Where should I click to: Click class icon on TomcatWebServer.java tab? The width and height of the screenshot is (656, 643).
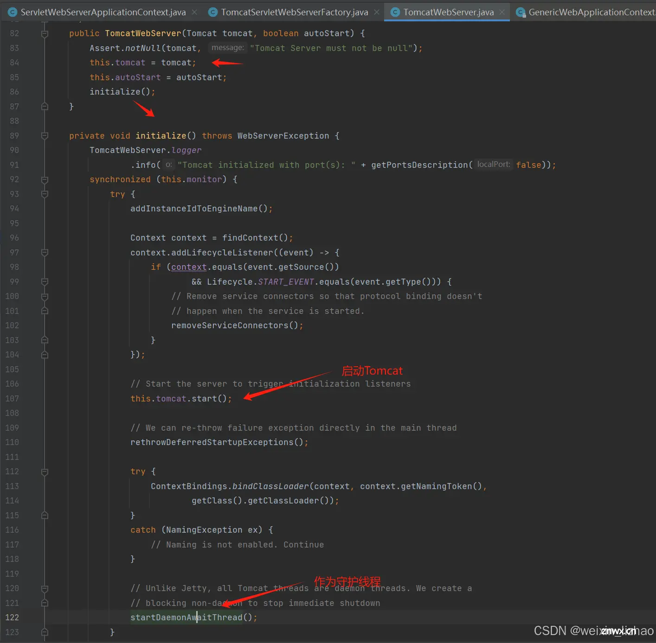coord(395,13)
